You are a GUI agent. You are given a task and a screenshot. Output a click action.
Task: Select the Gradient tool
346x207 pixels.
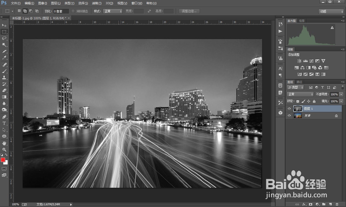click(4, 97)
